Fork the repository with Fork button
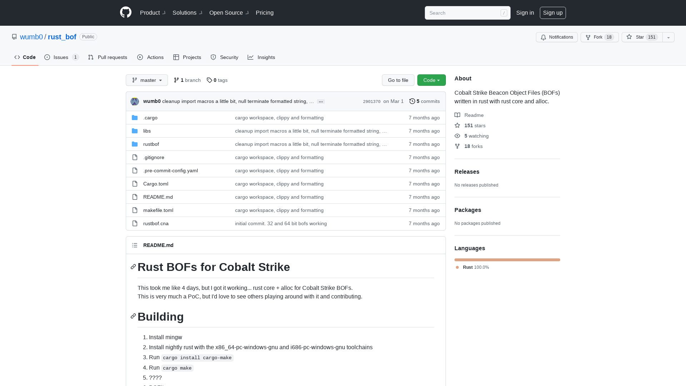The height and width of the screenshot is (386, 686). pos(600,37)
